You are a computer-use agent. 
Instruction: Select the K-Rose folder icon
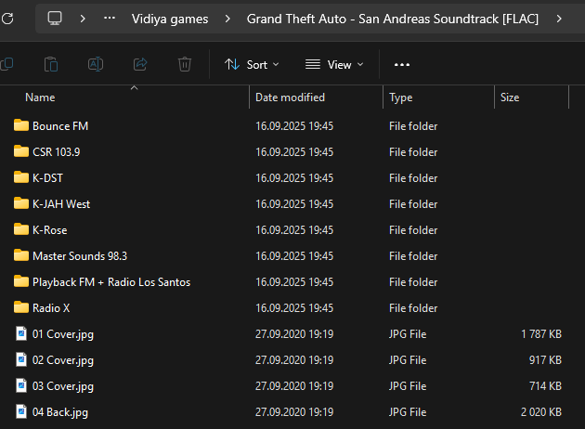tap(20, 229)
